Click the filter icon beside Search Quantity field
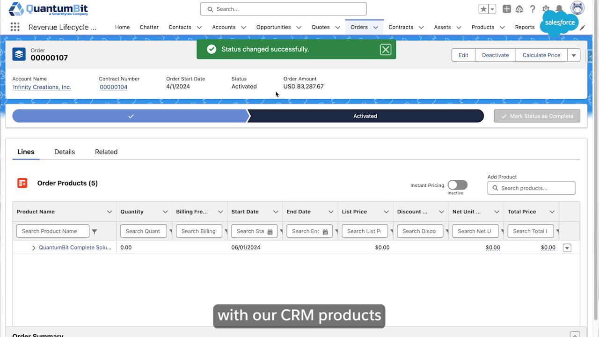 [170, 231]
